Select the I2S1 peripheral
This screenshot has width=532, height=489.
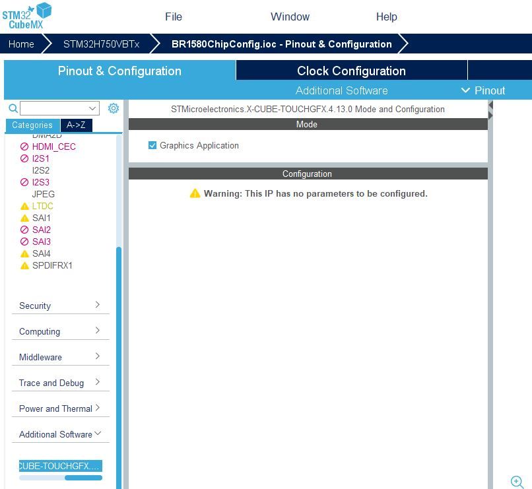[41, 158]
